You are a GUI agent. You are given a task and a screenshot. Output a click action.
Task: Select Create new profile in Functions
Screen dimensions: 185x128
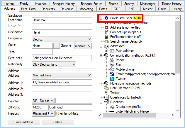click(128, 107)
